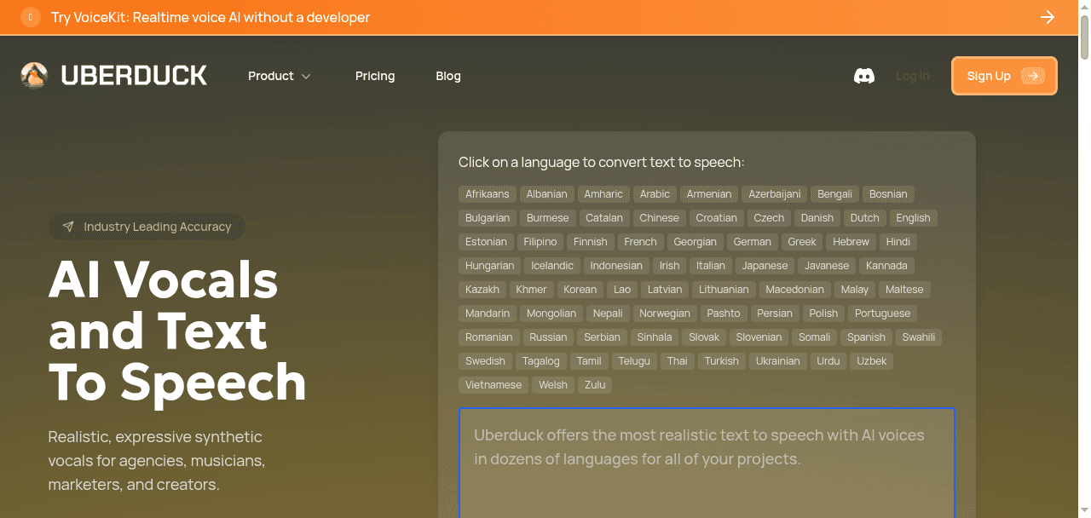
Task: Choose Khmer language
Action: [532, 290]
